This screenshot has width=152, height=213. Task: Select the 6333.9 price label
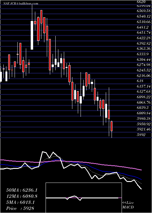coord(143,54)
